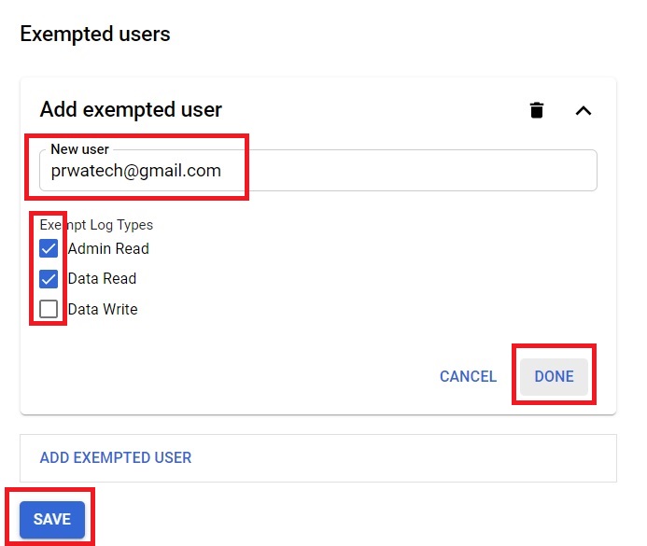Click the 'Data Write' label text
This screenshot has width=647, height=546.
(x=103, y=309)
